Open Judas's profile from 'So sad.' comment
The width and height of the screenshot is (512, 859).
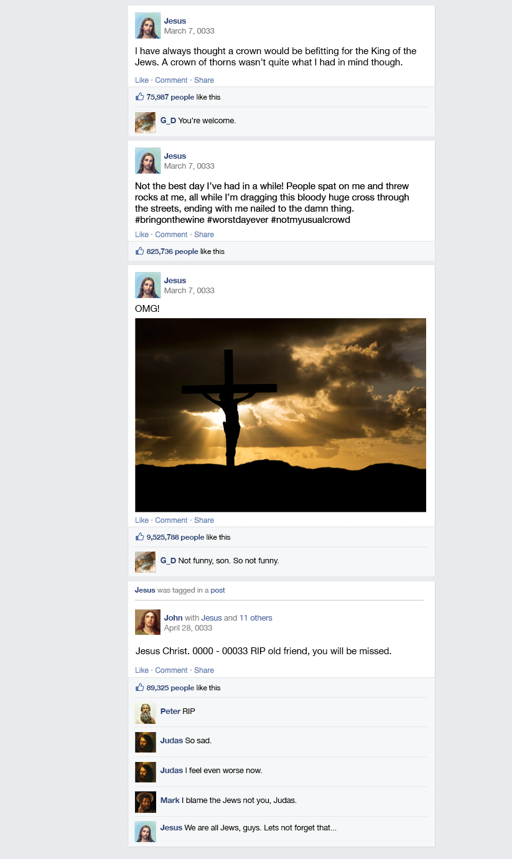click(x=172, y=741)
